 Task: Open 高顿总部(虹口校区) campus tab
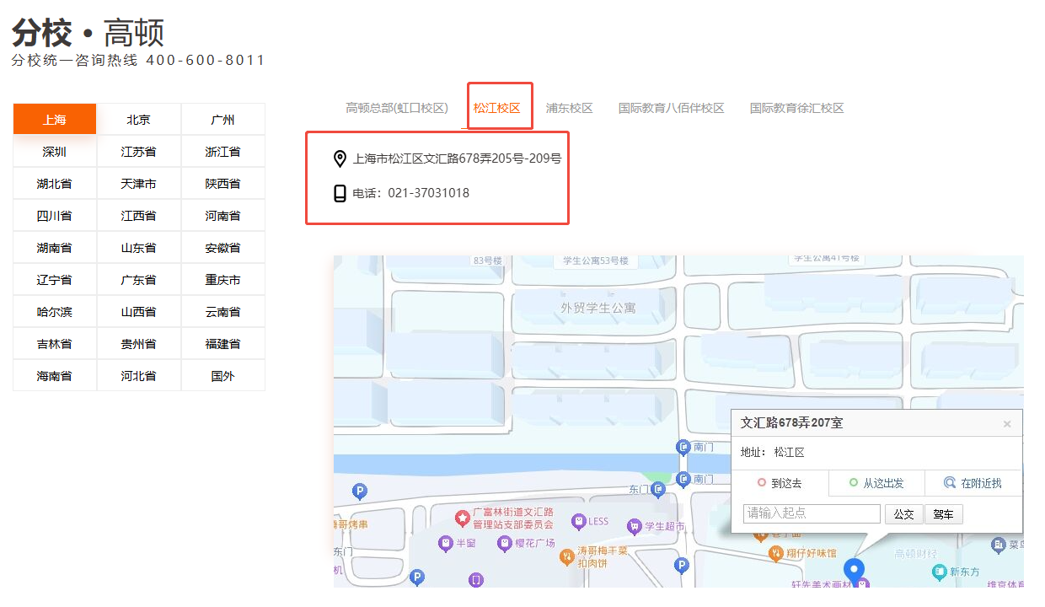[x=397, y=108]
